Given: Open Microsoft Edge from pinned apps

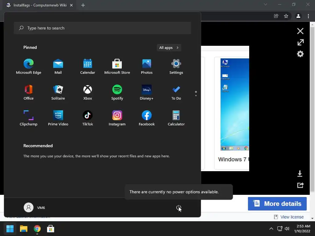Looking at the screenshot, I should [x=29, y=67].
